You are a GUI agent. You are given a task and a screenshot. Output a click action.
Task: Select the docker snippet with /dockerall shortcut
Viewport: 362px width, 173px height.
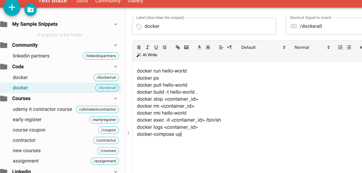coord(61,88)
